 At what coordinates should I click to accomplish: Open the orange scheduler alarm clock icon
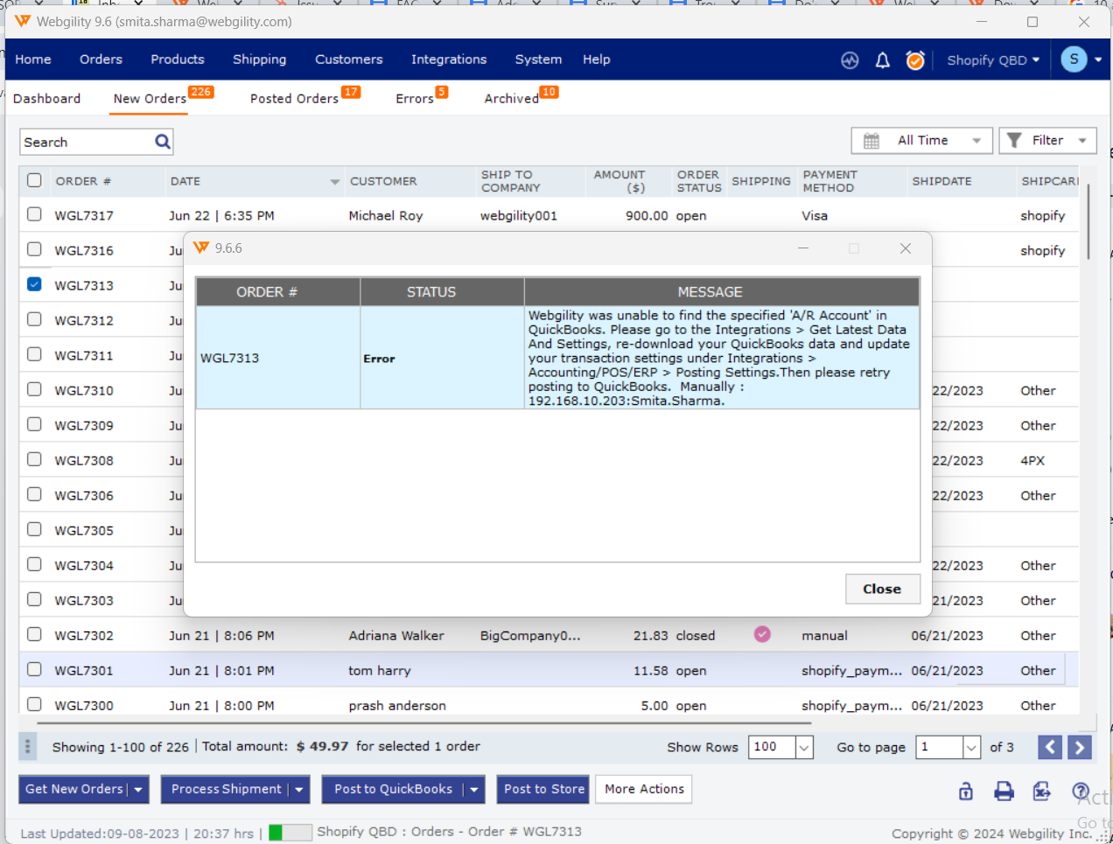tap(915, 60)
